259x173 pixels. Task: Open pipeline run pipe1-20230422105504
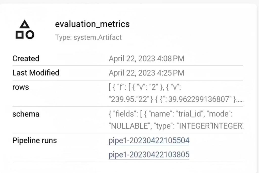[149, 140]
